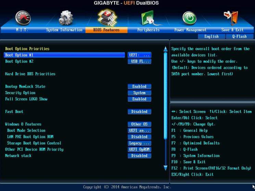The image size is (255, 191).
Task: Open the Power Management tab
Action: tap(190, 30)
